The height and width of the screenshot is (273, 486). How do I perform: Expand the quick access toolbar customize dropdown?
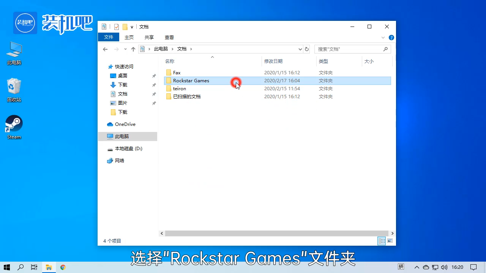[132, 27]
